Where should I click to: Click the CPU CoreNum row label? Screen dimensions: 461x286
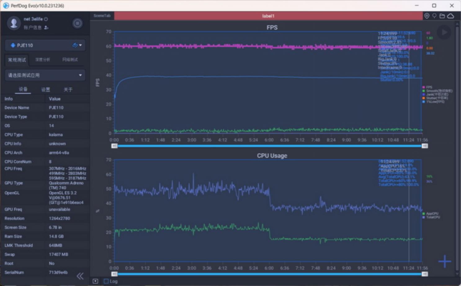coord(18,162)
